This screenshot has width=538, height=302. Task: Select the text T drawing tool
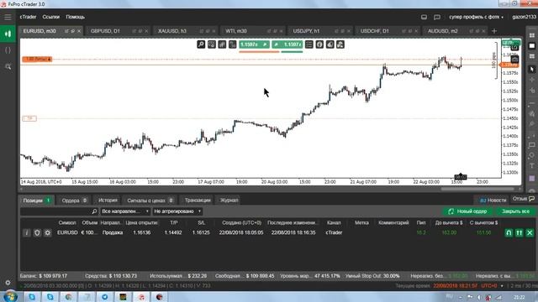click(532, 166)
